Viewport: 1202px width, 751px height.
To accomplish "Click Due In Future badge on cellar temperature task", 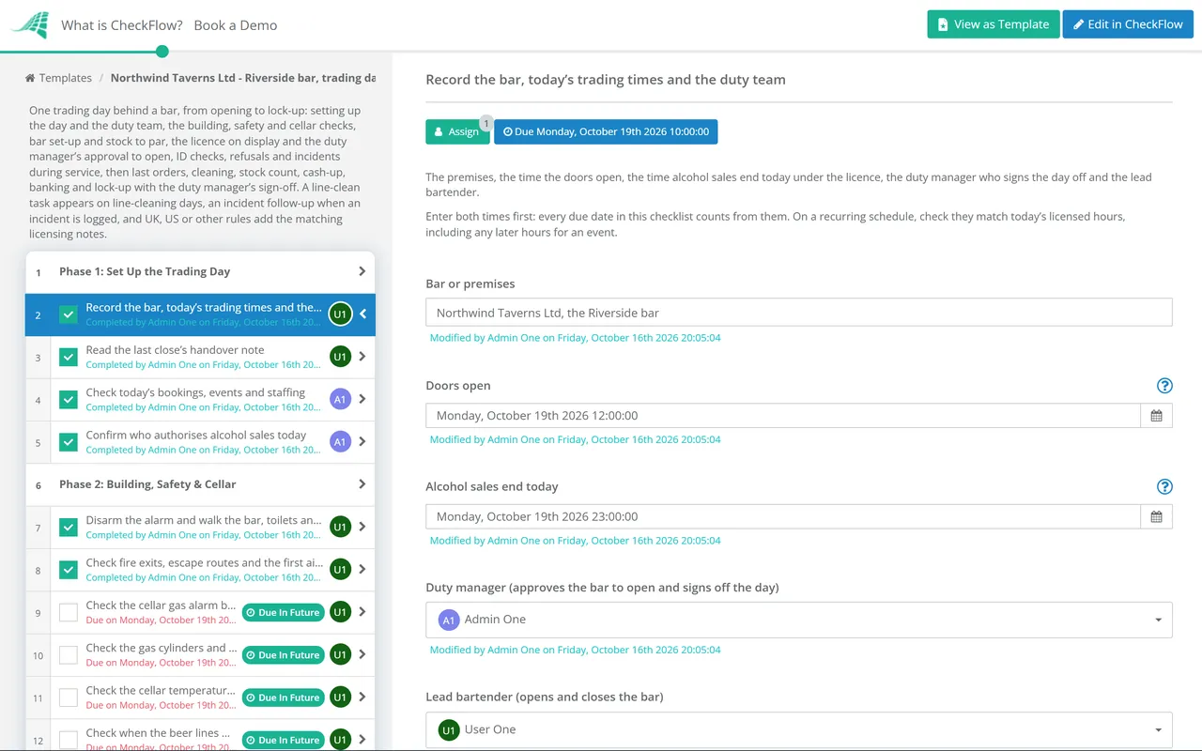I will tap(283, 697).
